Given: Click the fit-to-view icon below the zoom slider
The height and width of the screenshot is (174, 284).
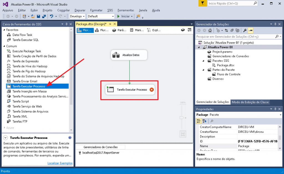Looking at the screenshot, I should (183, 134).
